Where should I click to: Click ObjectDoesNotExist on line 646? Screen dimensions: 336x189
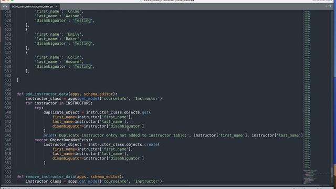click(x=70, y=140)
